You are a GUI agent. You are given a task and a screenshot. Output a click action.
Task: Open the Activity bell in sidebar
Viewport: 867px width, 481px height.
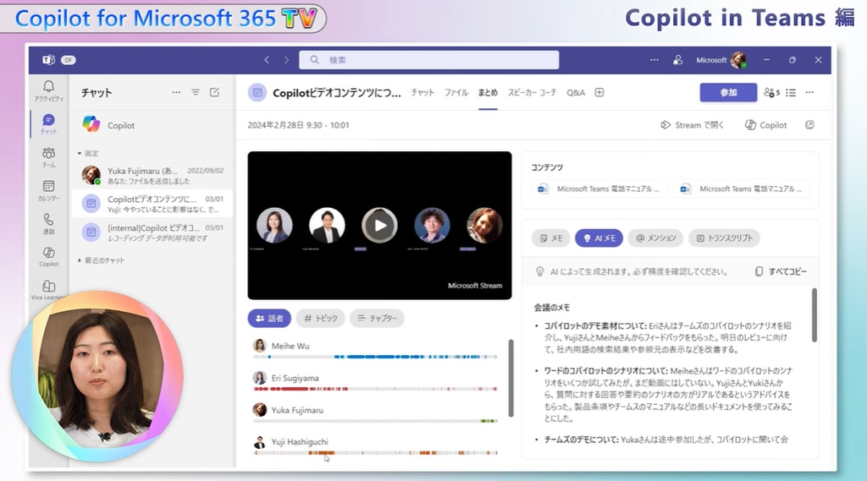click(48, 90)
